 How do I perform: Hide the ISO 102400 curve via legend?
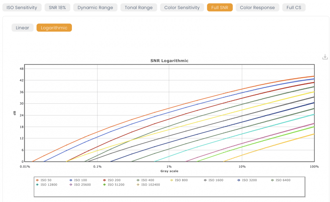[x=148, y=185]
